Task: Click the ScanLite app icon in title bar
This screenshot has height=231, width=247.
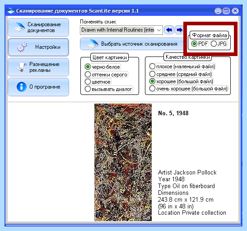Action: (11, 11)
